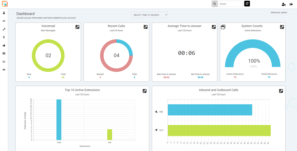Viewport: 297px width, 151px height.
Task: Click the Voicemail card title
Action: 48,26
